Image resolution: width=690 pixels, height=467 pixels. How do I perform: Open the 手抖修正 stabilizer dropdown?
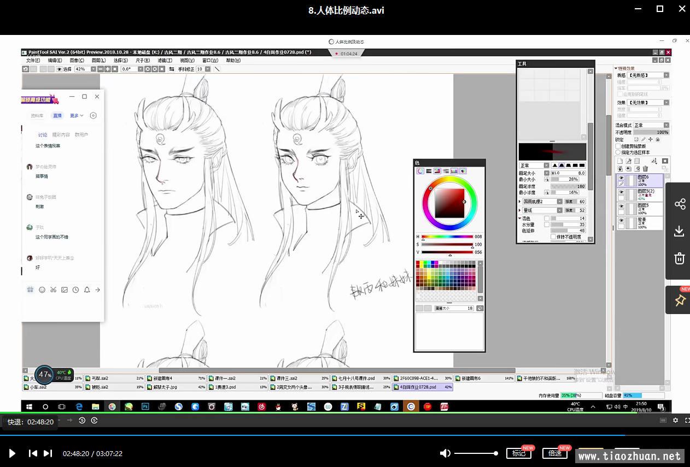pos(207,69)
